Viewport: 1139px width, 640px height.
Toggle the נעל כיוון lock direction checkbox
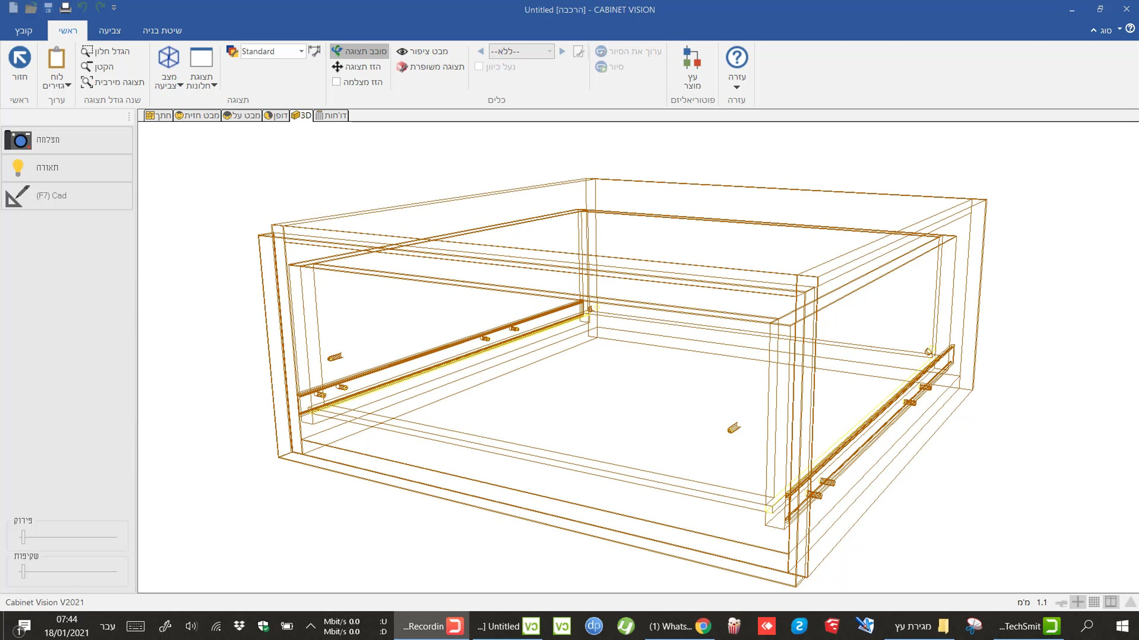click(x=478, y=66)
